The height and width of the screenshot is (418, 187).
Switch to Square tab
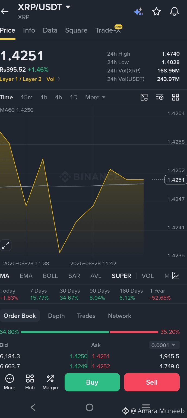click(x=76, y=30)
